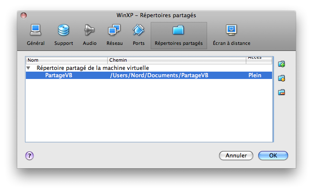Open help with the question mark button
Screen dimensions: 313x192
coord(29,156)
